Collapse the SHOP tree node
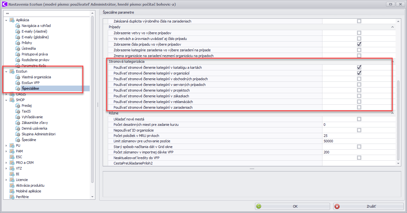407x213 pixels. [x=6, y=100]
